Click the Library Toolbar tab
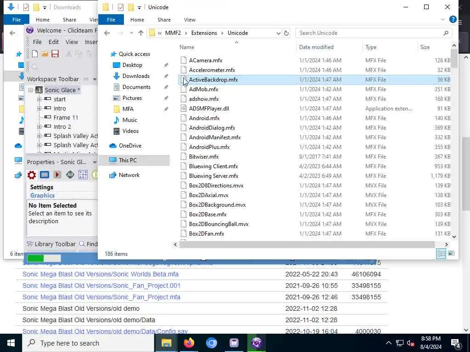Screen dimensions: 470x352 51,244
